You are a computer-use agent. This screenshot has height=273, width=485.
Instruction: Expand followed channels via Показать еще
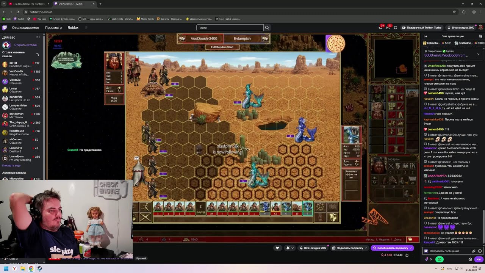(x=11, y=165)
